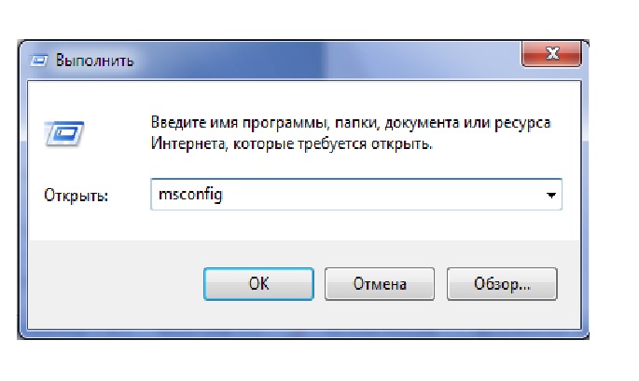Click the Отмена button

pos(380,284)
